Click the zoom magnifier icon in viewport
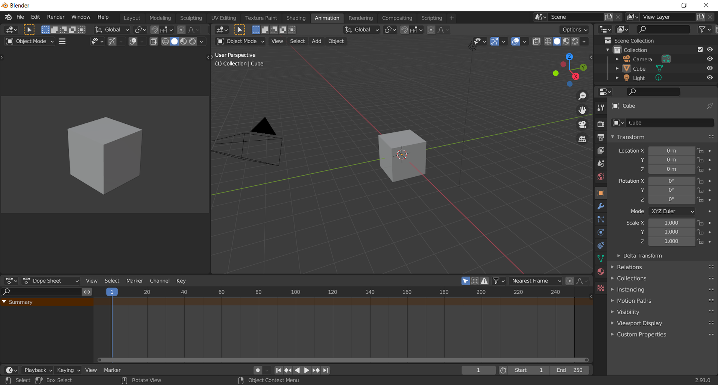 [582, 96]
